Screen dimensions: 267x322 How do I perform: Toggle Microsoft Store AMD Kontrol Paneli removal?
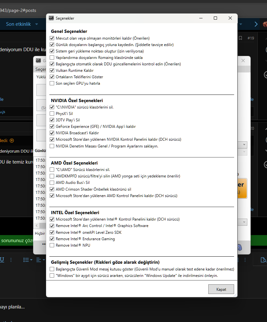[x=52, y=196]
